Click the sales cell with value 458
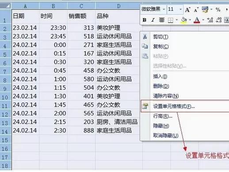229x172 pixels. tap(81, 70)
